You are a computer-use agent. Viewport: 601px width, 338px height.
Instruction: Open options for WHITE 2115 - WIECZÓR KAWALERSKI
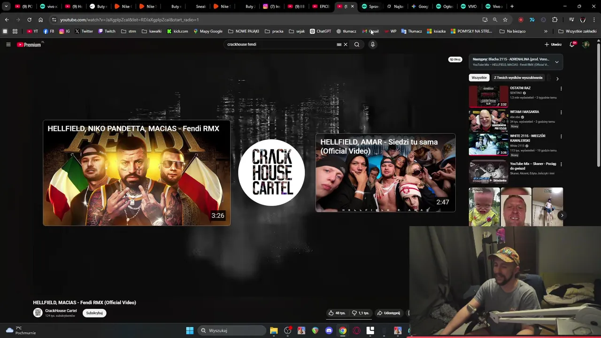point(561,137)
